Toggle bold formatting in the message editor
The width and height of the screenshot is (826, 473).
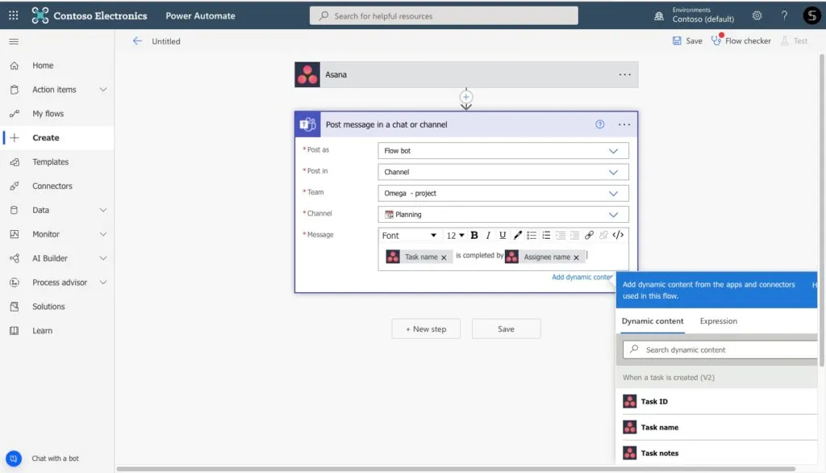pos(473,235)
